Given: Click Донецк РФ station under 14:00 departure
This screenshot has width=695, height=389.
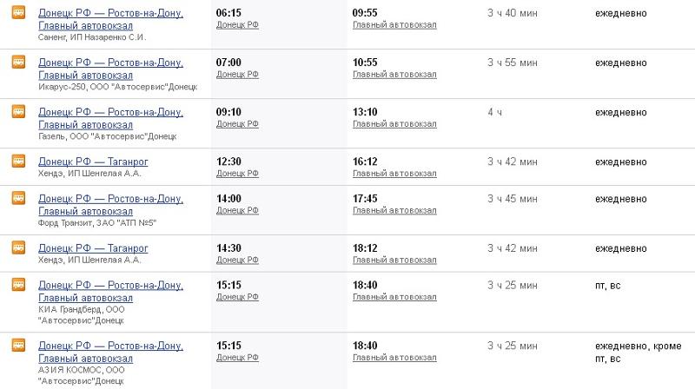Looking at the screenshot, I should (237, 210).
